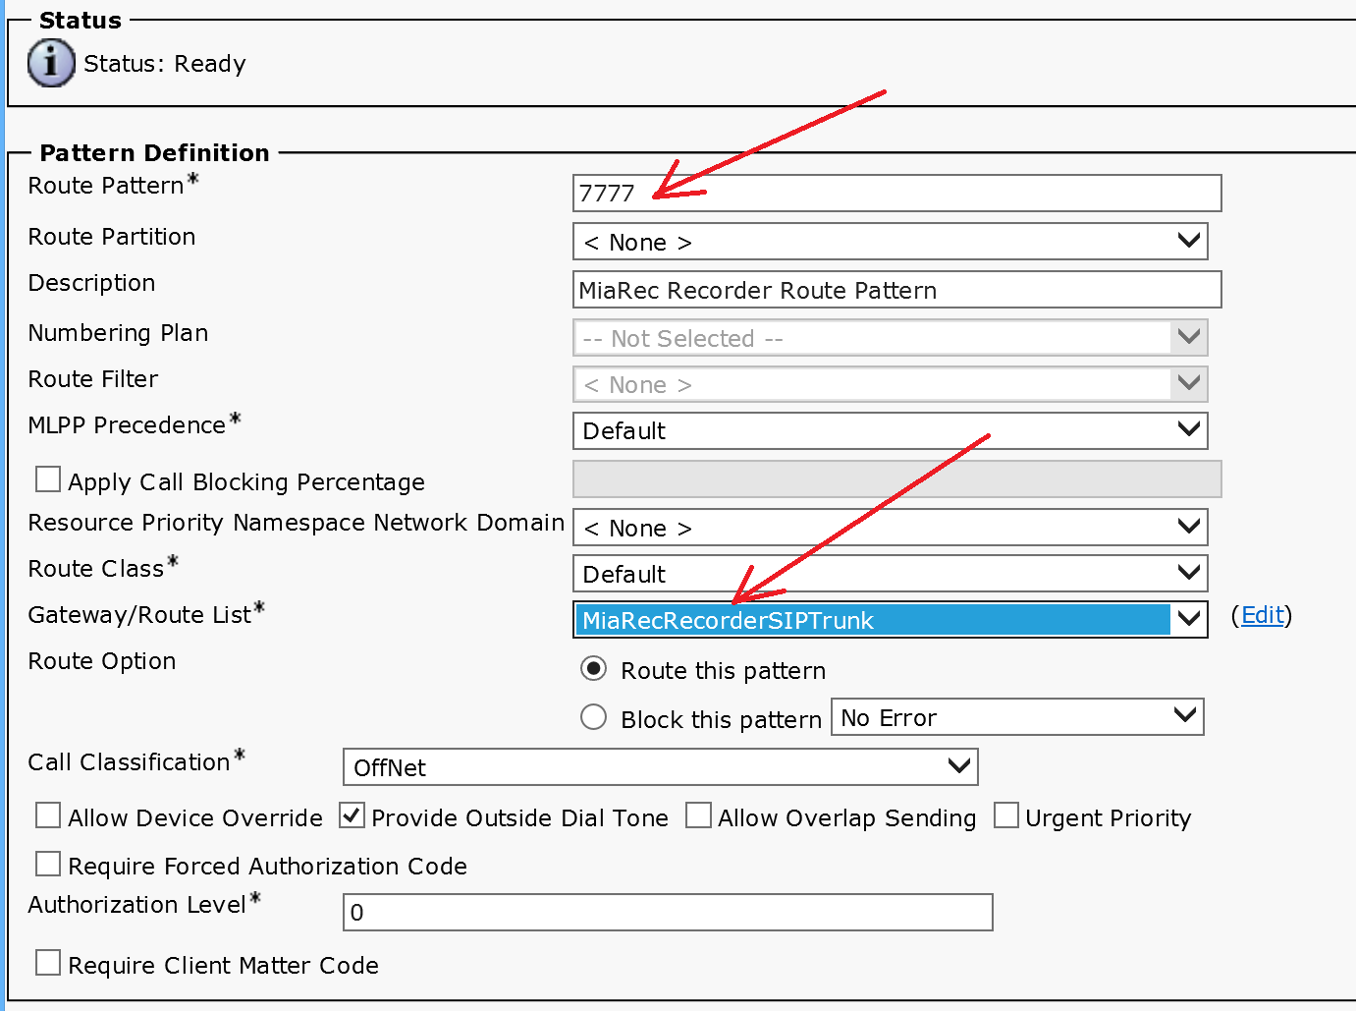Click the Description text field
1356x1011 pixels.
[x=896, y=290]
